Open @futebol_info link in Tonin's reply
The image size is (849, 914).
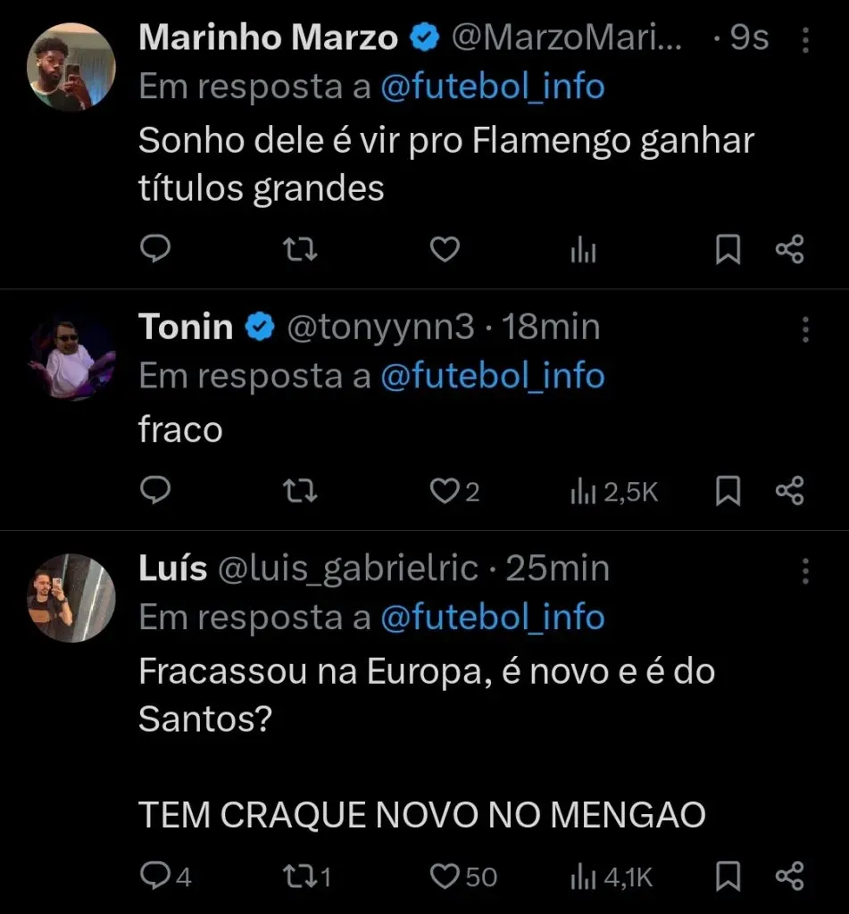(x=493, y=376)
